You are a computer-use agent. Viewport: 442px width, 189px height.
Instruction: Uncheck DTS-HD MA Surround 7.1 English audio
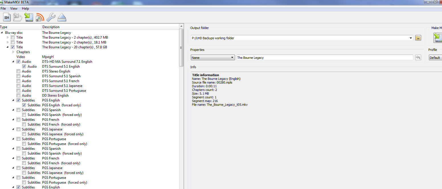tap(19, 62)
